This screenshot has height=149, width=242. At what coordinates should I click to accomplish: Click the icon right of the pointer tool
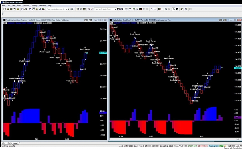tap(177, 9)
